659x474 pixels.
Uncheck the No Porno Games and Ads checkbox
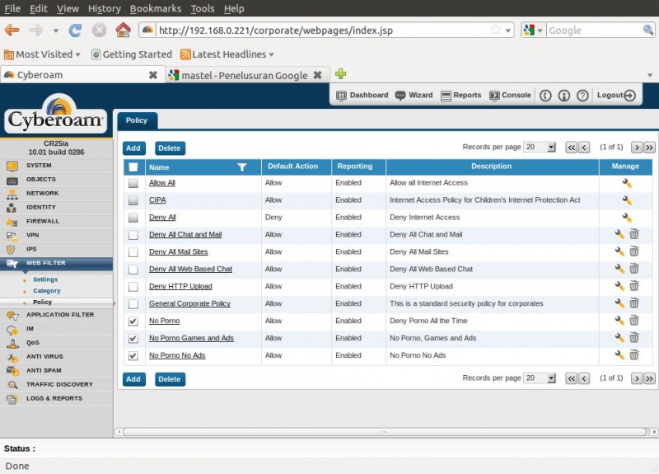click(x=133, y=339)
